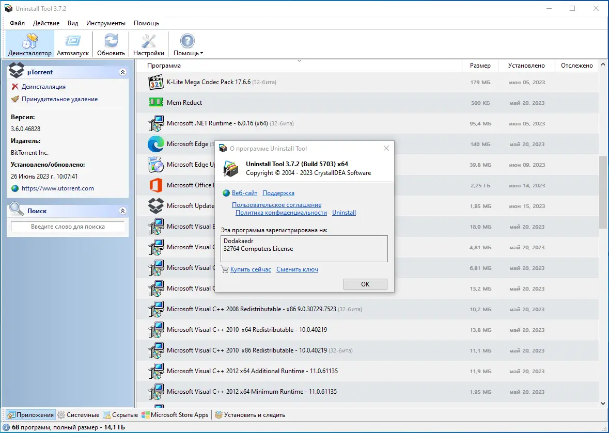This screenshot has width=609, height=433.
Task: Select the K-Lite Mega Codec Pack icon
Action: coord(156,82)
